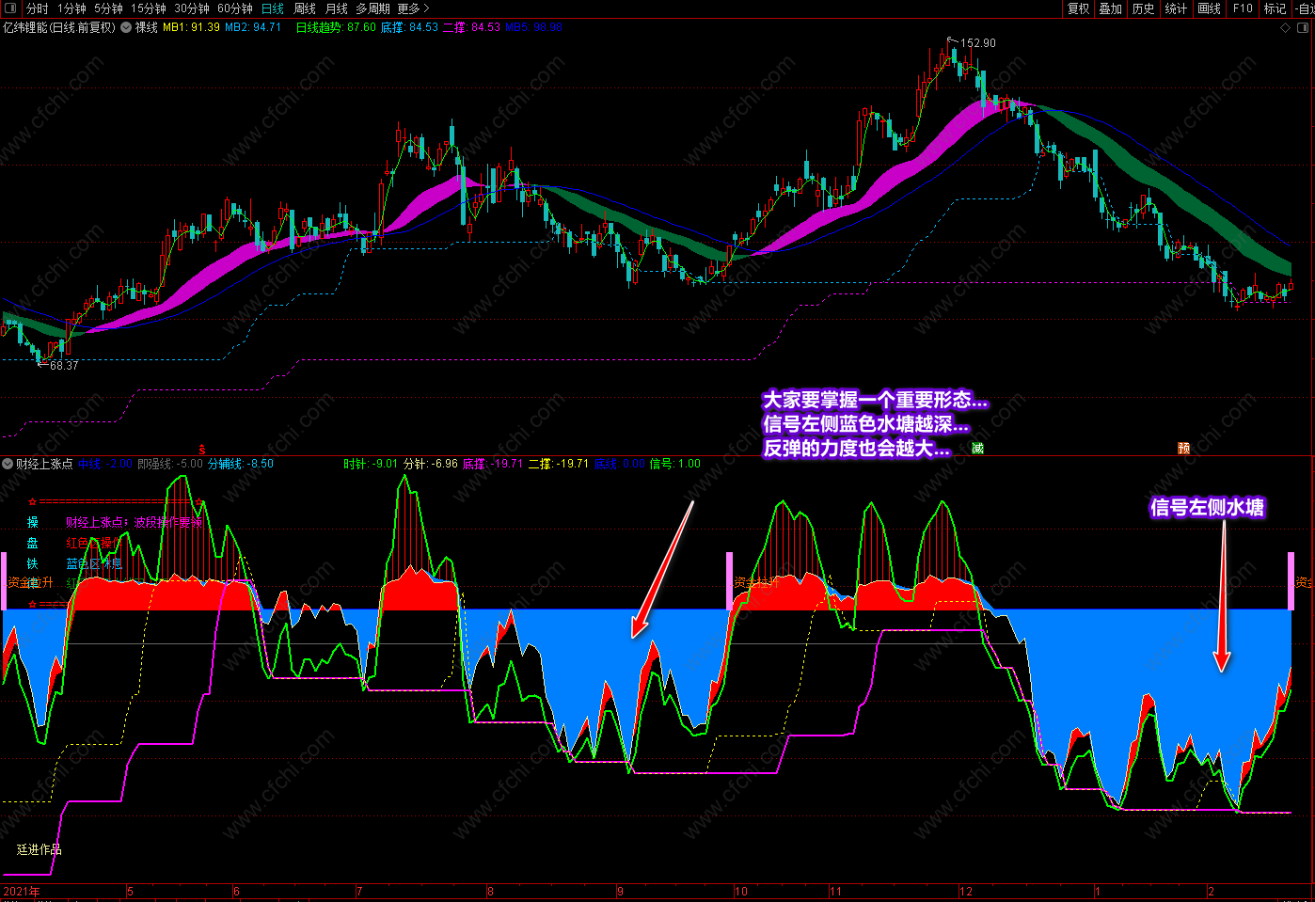Click the 152.90 high price label
The image size is (1315, 902).
978,42
